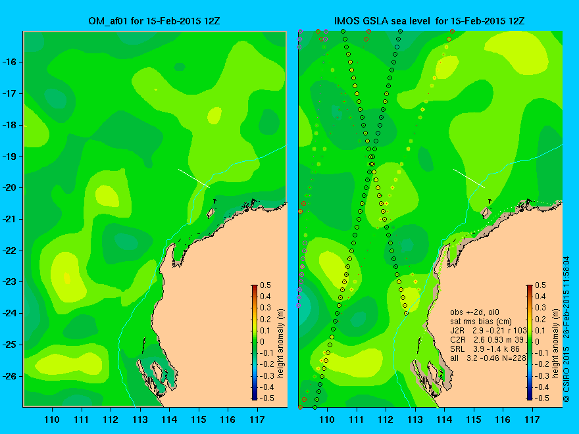Select latitude label -18 on the left axis

point(9,125)
